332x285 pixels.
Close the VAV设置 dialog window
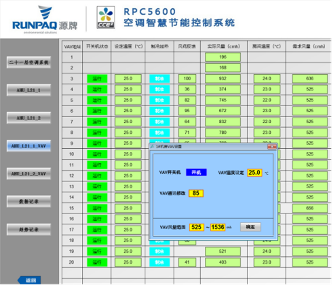coord(273,147)
